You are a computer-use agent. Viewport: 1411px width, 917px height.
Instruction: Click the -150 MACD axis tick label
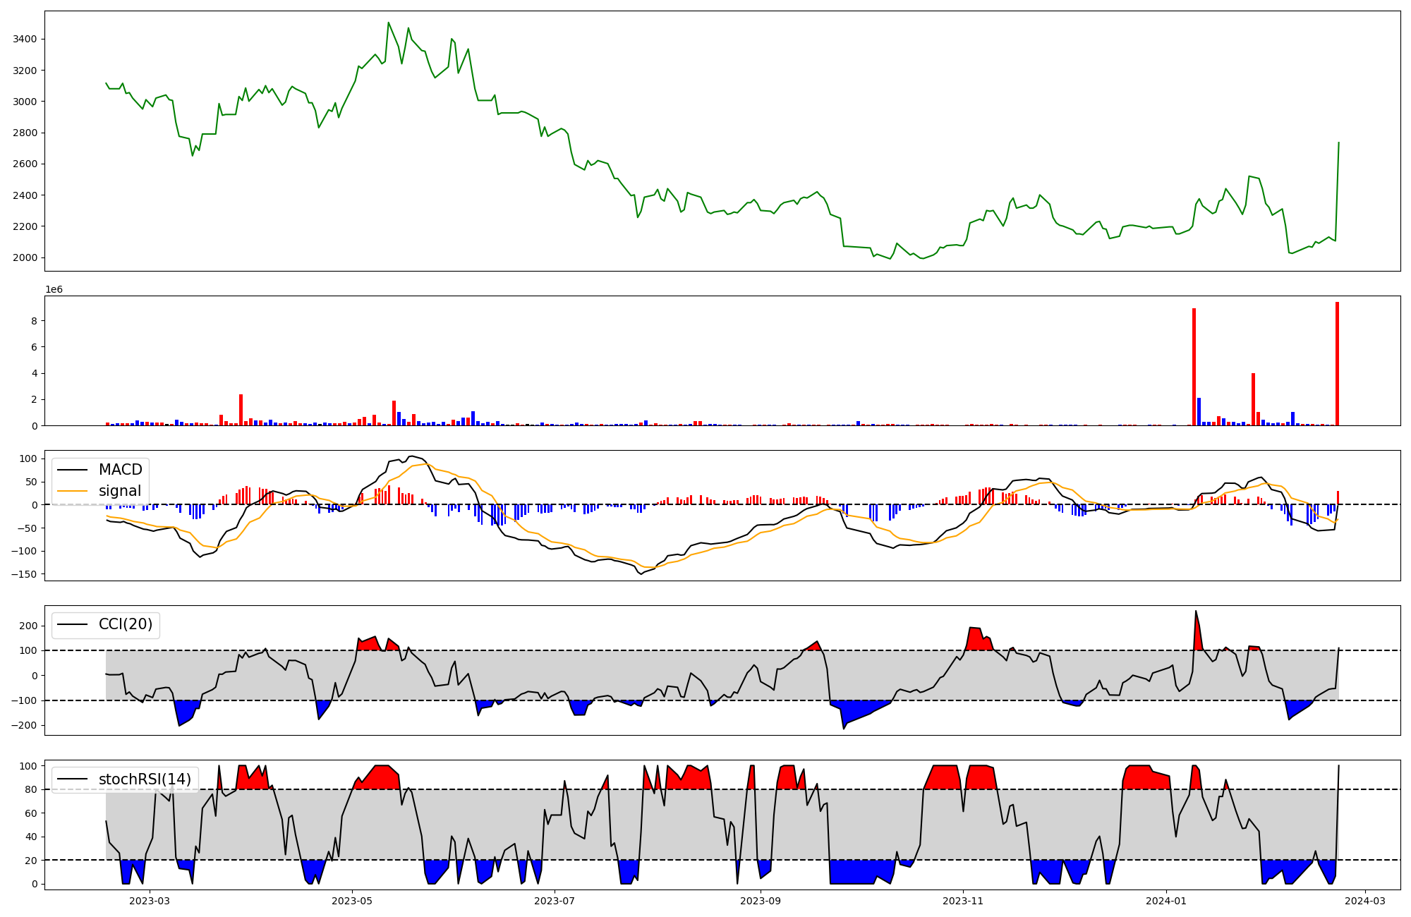[24, 574]
